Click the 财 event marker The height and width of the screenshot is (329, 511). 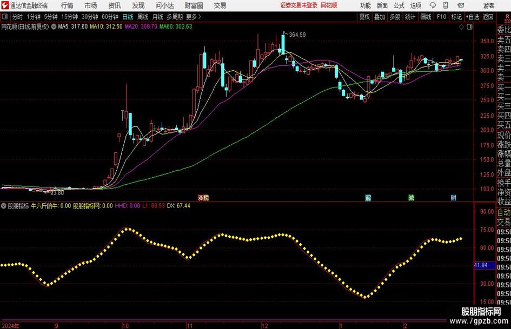coord(453,198)
